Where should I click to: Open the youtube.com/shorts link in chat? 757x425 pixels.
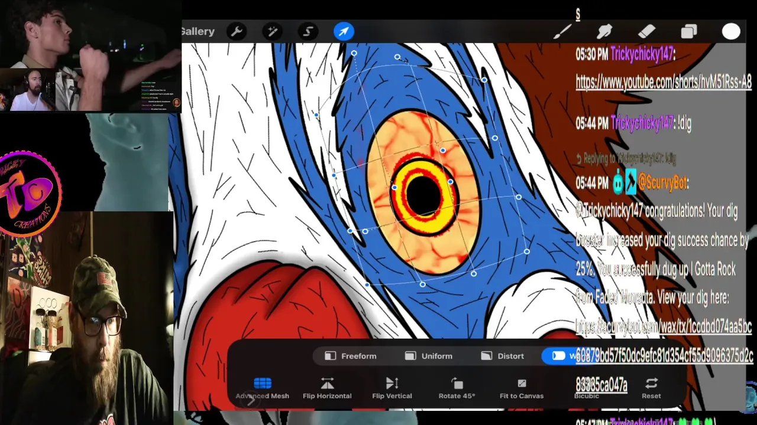pyautogui.click(x=664, y=83)
